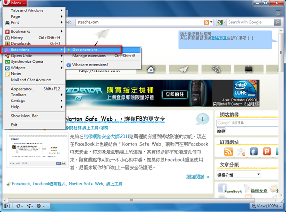Select Synchronize Opera entry

click(x=34, y=61)
